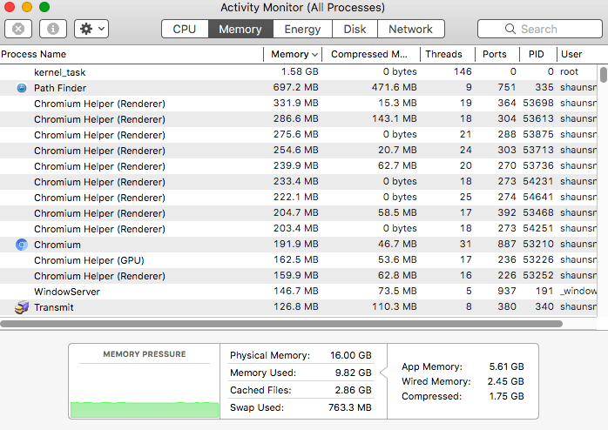This screenshot has width=608, height=430.
Task: Click the Path Finder app icon
Action: (x=22, y=88)
